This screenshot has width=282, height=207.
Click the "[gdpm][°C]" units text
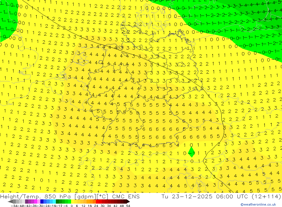[92, 196]
